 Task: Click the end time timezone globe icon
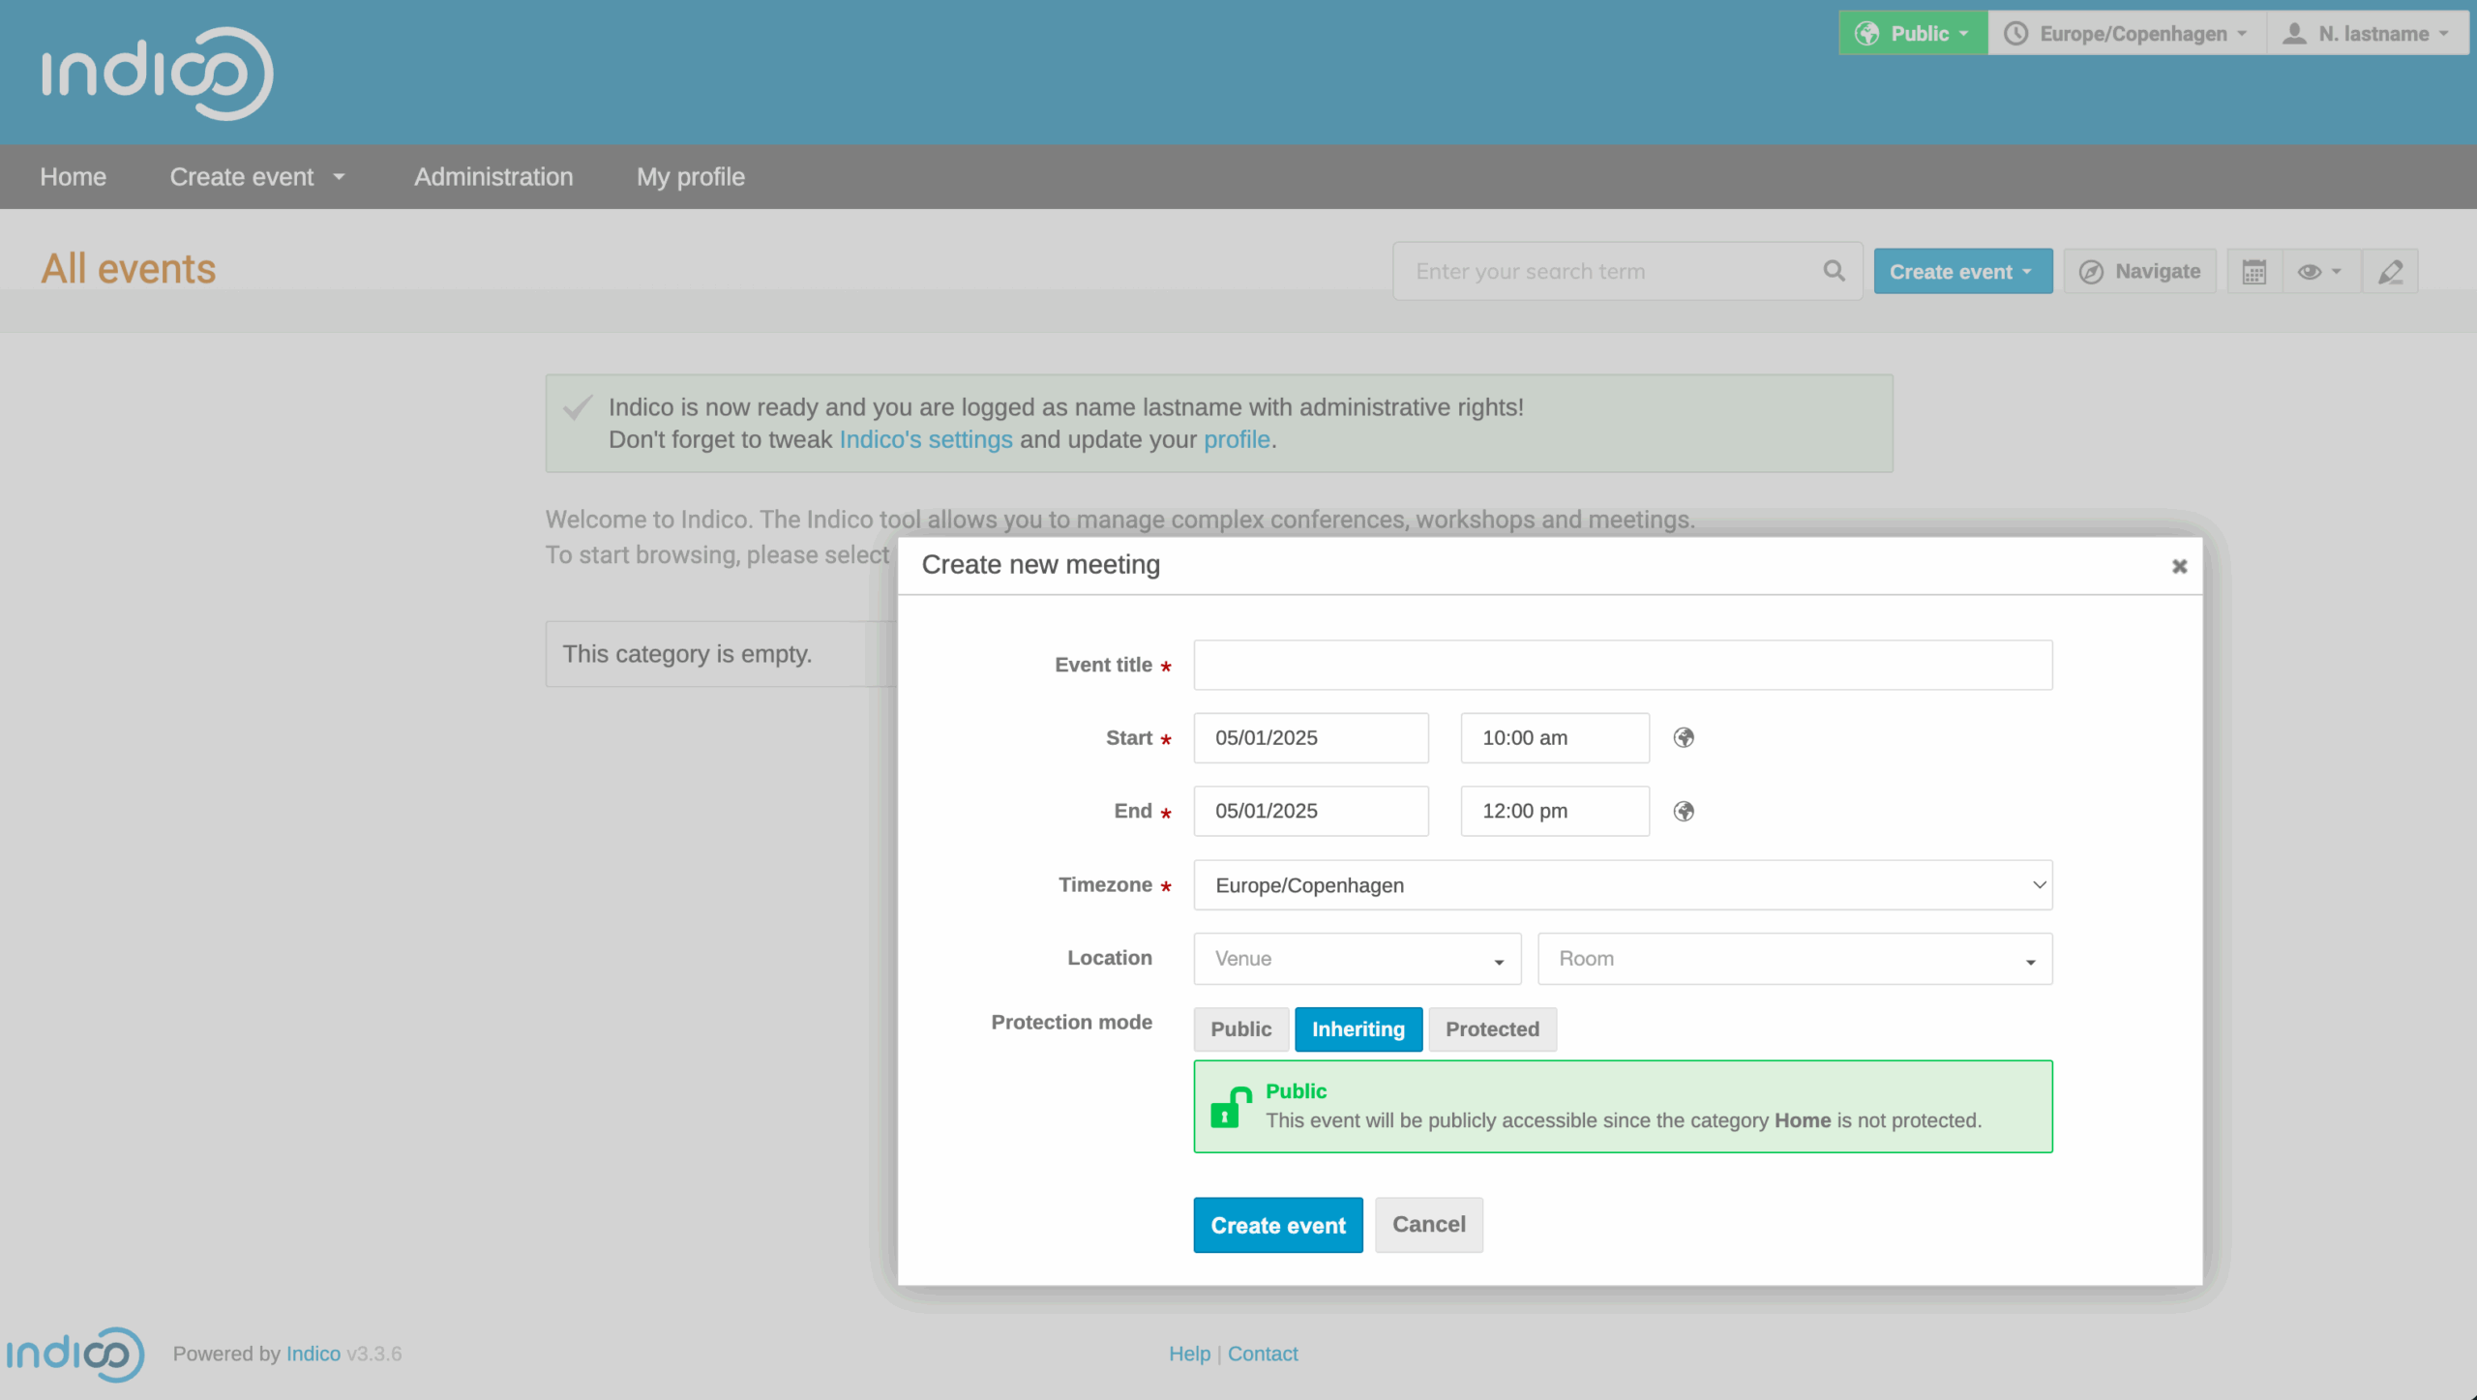tap(1684, 812)
